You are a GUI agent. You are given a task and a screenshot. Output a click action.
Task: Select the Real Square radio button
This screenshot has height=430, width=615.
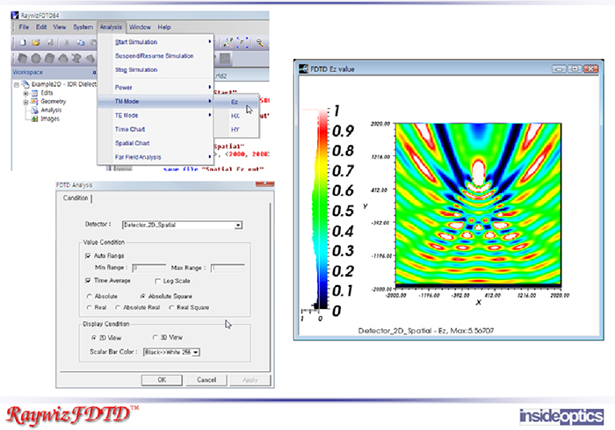171,307
